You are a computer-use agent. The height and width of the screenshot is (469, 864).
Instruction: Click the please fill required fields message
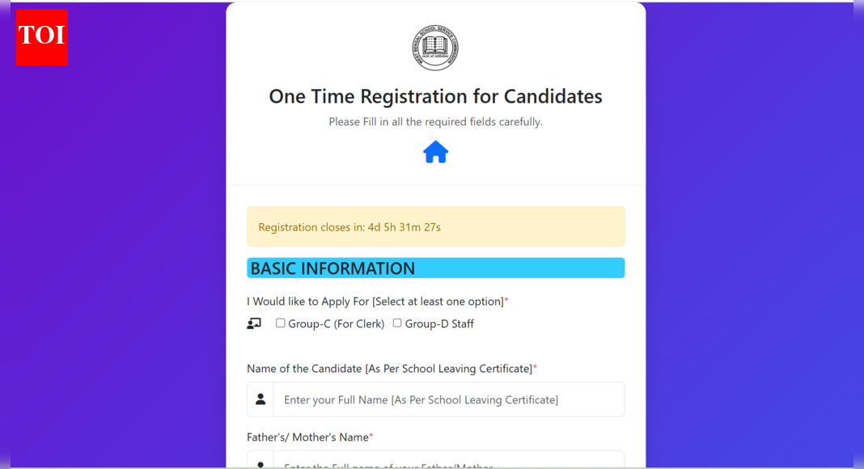click(435, 122)
